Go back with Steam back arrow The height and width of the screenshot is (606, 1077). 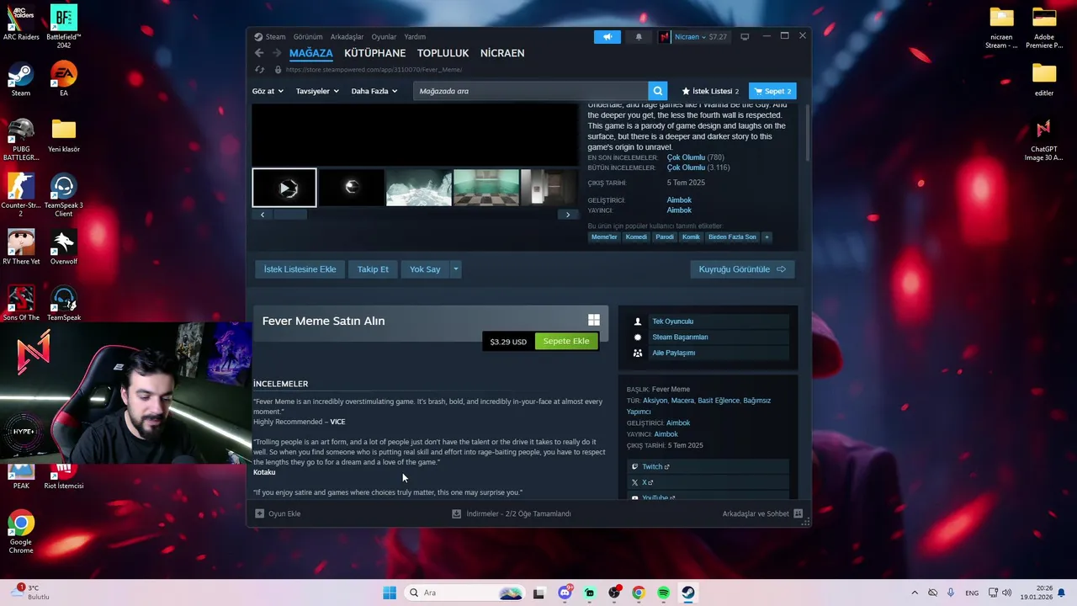tap(259, 53)
